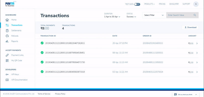Click order ID 20190408111305002​2
Image resolution: width=204 pixels, height=97 pixels.
click(153, 62)
